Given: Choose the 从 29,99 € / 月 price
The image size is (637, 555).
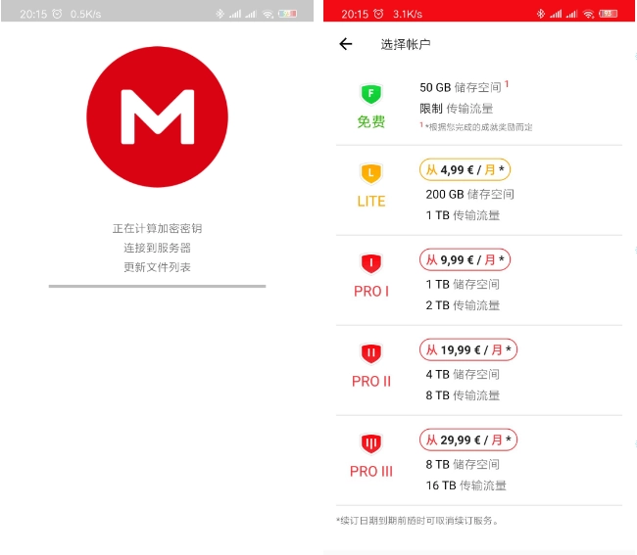Looking at the screenshot, I should tap(468, 439).
